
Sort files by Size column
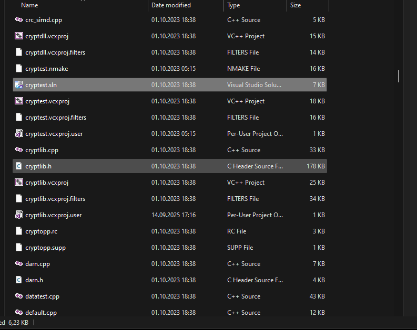pyautogui.click(x=296, y=5)
